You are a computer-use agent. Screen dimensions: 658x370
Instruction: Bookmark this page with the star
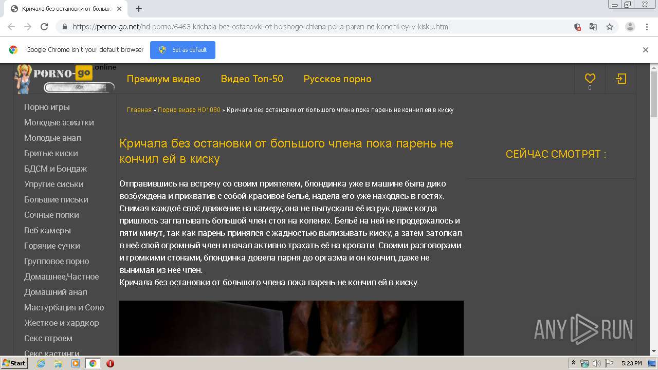coord(610,27)
